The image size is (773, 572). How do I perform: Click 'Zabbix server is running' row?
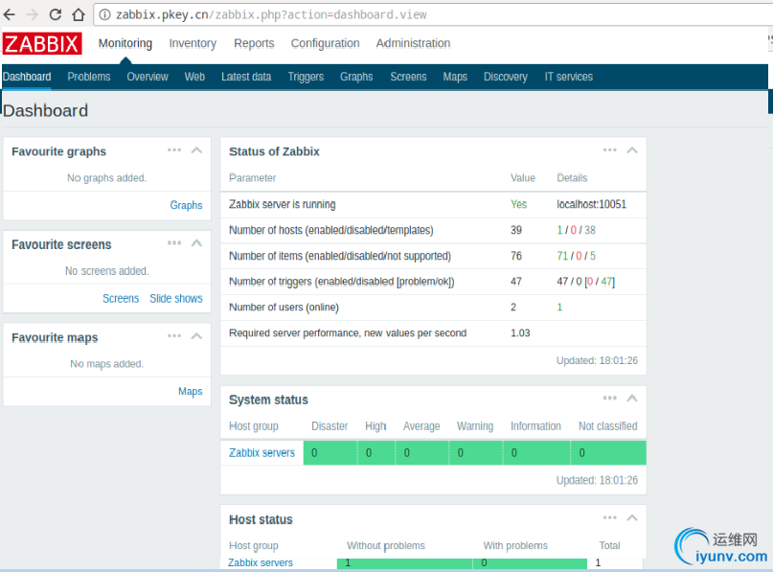(433, 205)
